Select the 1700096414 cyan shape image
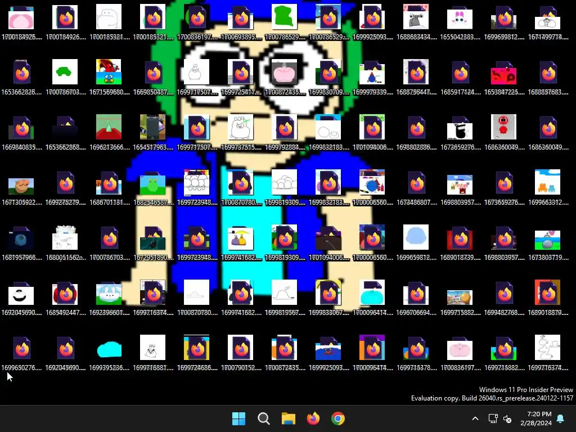 pos(372,293)
